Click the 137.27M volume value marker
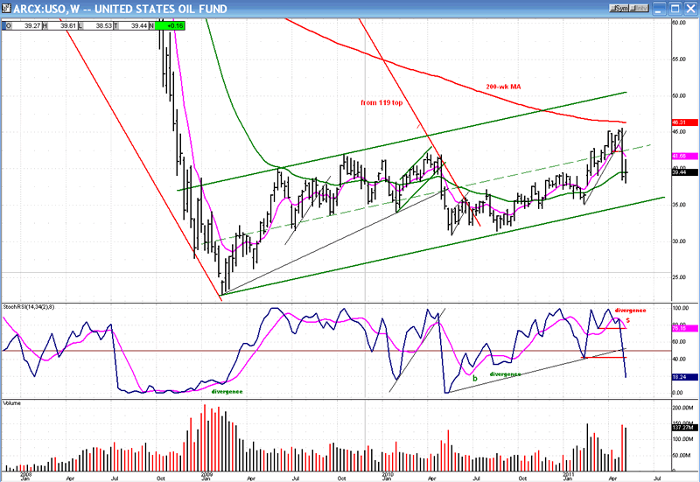 point(684,428)
